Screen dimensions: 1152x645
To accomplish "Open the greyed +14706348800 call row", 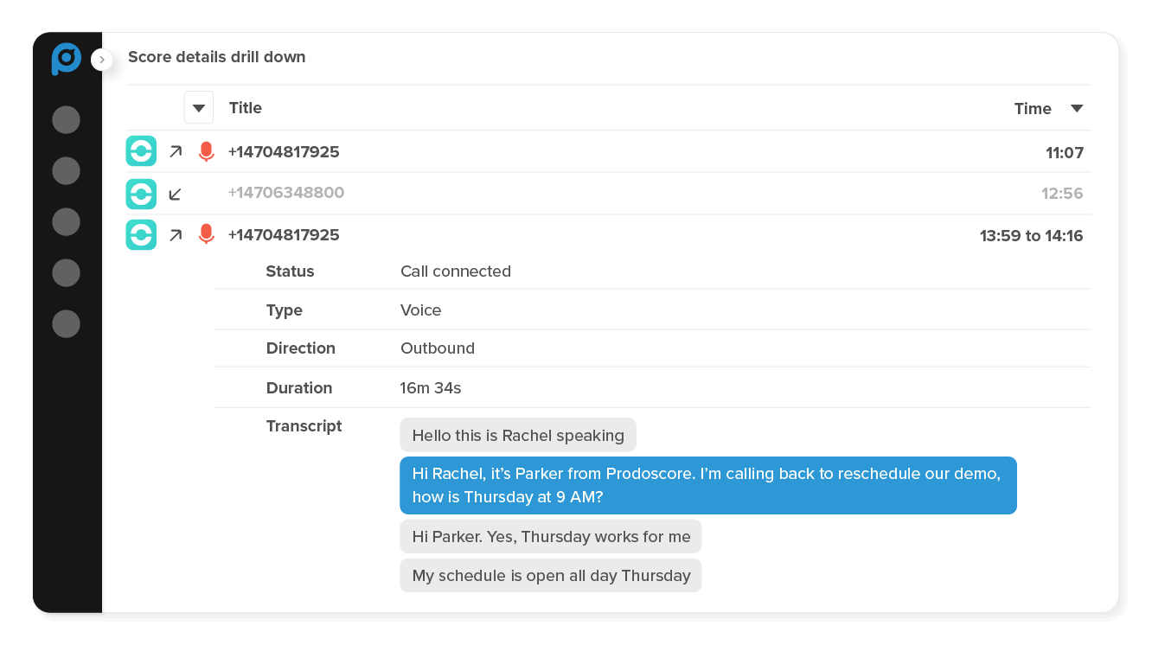I will pyautogui.click(x=286, y=193).
